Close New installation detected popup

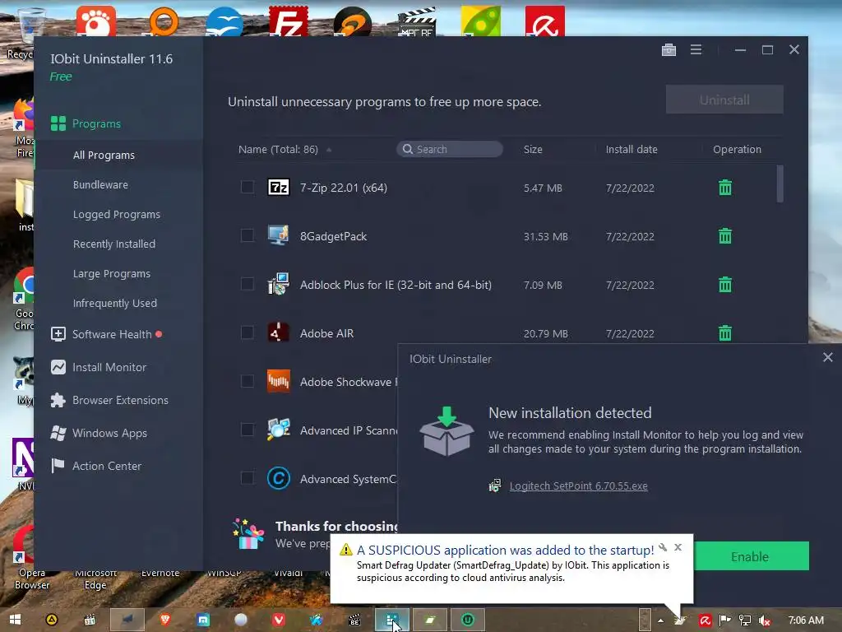827,357
